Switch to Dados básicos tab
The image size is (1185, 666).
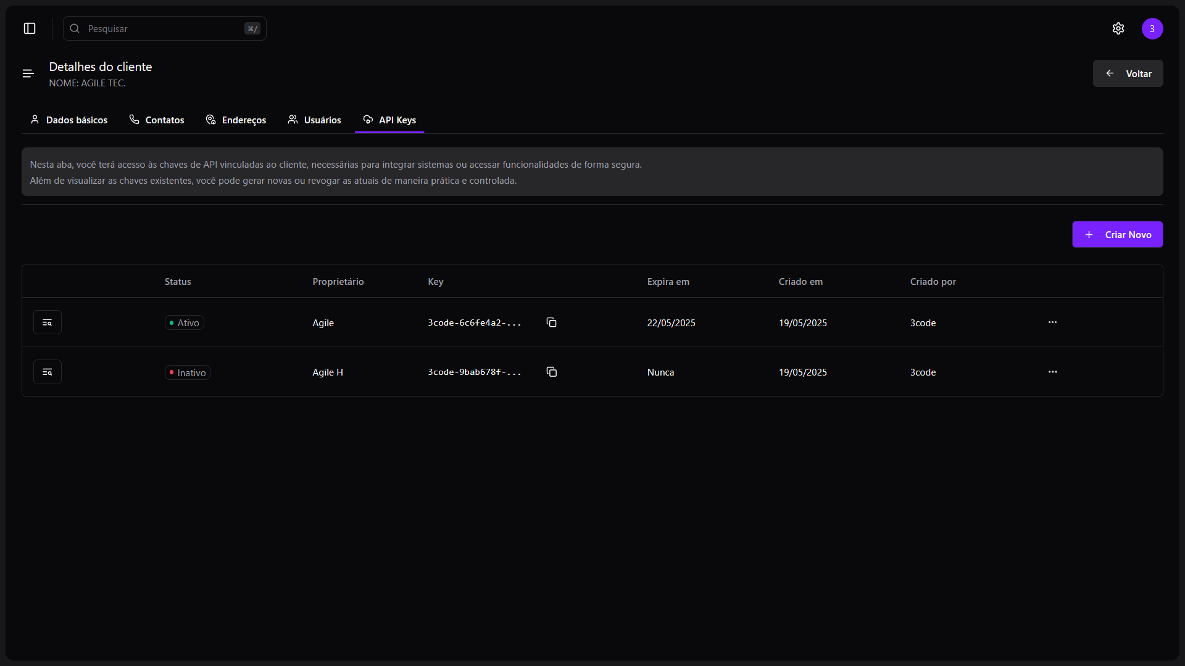pos(69,120)
